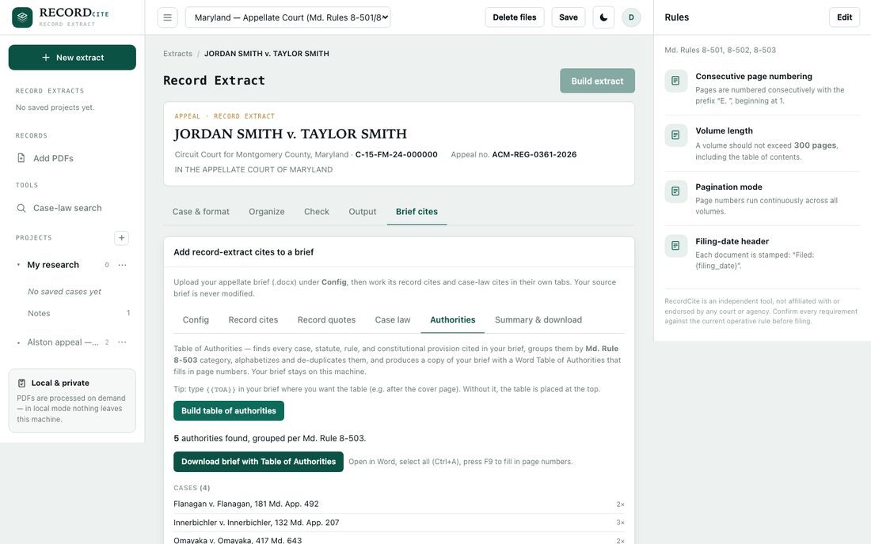The width and height of the screenshot is (871, 544).
Task: Open My research options ellipsis
Action: point(122,265)
